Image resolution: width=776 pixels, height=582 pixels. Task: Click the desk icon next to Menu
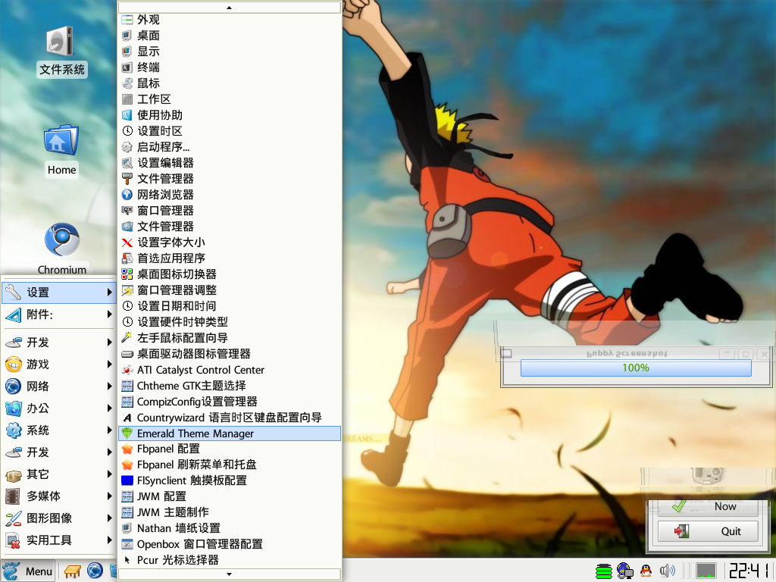coord(72,571)
